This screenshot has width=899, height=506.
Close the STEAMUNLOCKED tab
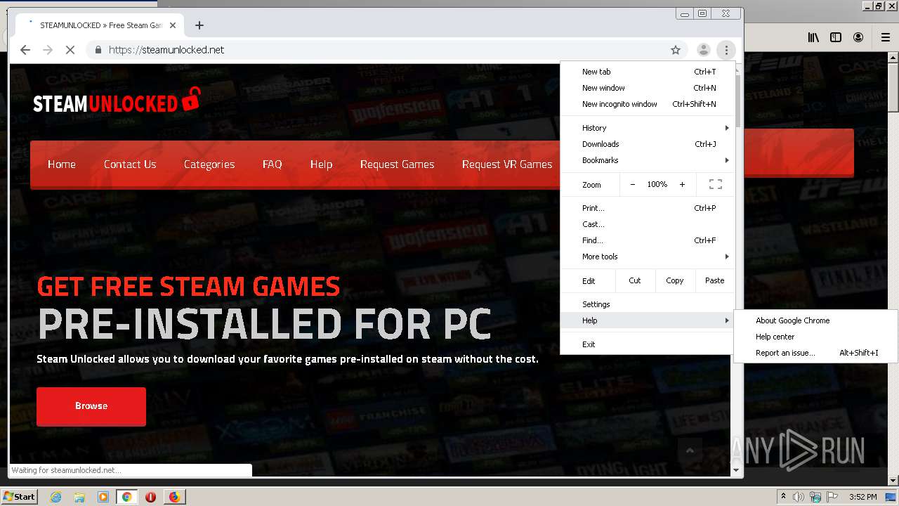click(x=173, y=25)
